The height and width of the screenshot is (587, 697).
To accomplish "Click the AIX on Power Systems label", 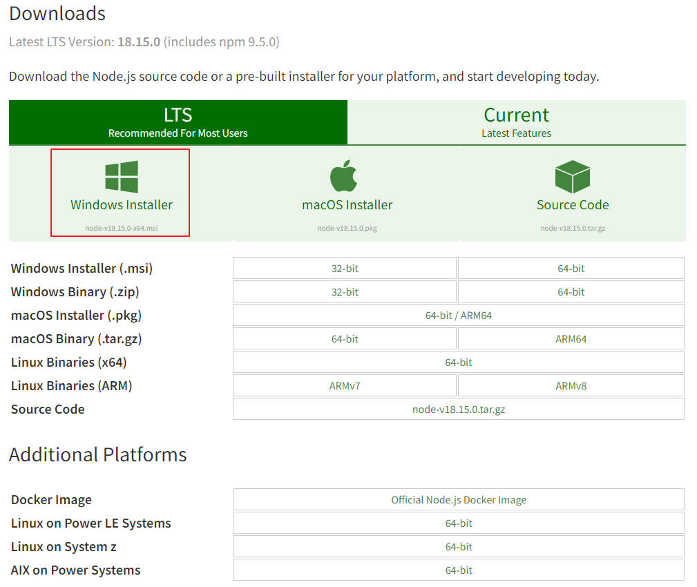I will click(75, 570).
